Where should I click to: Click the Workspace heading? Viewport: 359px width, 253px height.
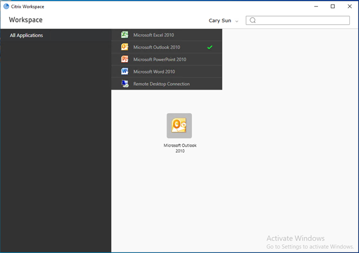pos(26,20)
